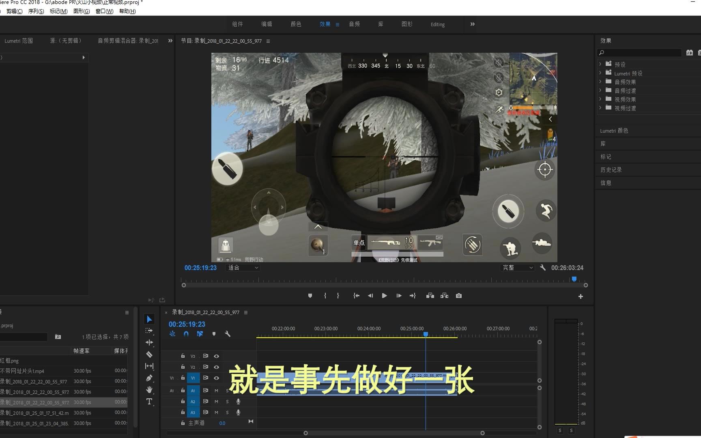The image size is (701, 438).
Task: Hide the V3 track output
Action: (x=217, y=356)
